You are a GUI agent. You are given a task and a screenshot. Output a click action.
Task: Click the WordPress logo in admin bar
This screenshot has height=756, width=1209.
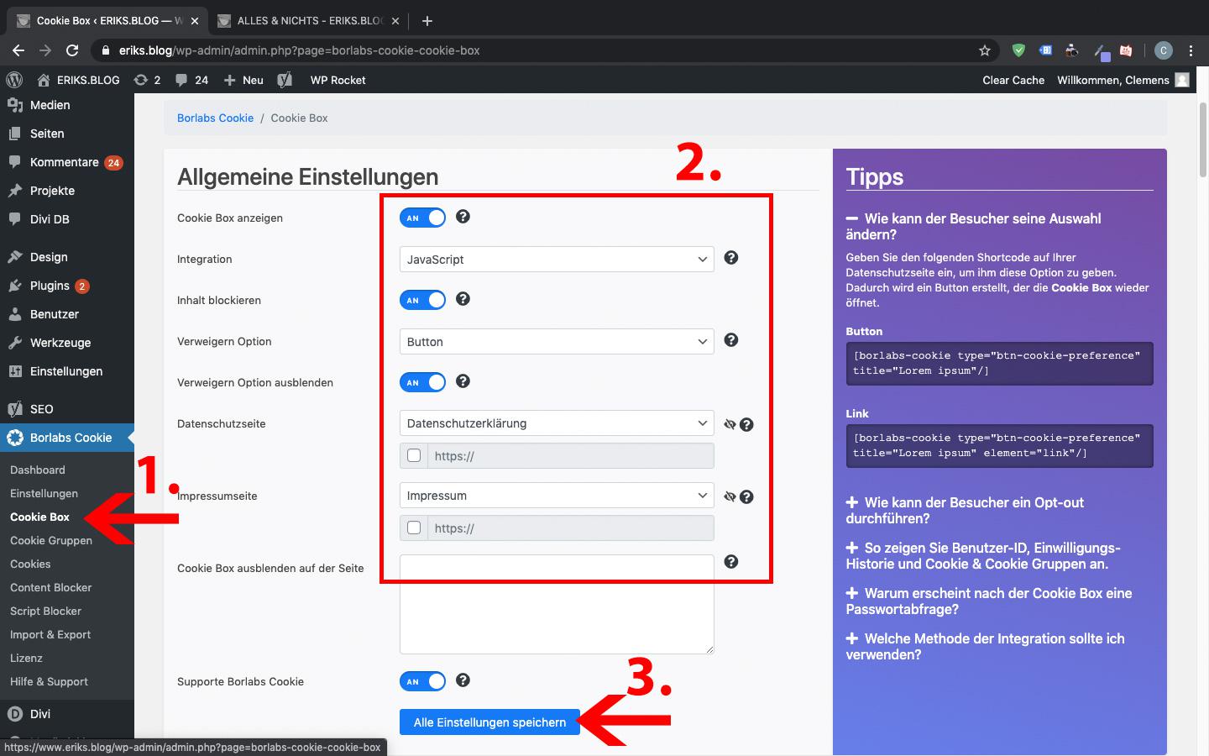coord(14,80)
